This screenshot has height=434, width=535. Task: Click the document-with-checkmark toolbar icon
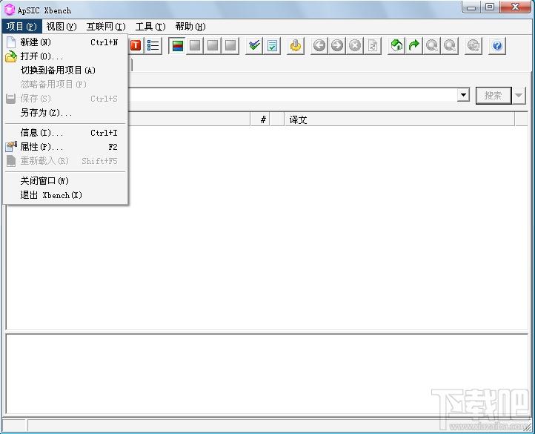(272, 45)
